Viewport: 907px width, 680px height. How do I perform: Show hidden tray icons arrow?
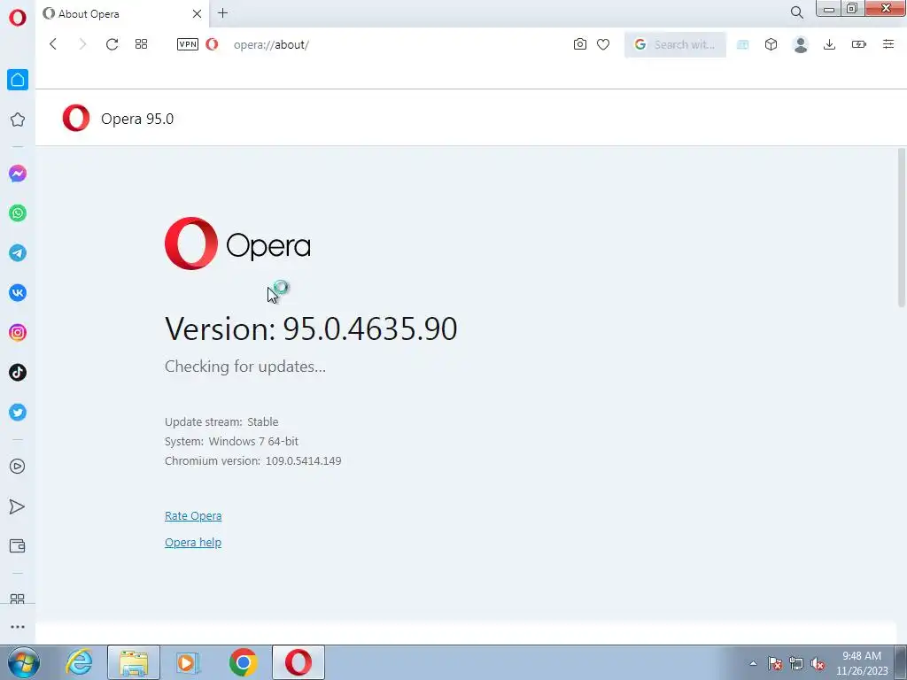(753, 663)
